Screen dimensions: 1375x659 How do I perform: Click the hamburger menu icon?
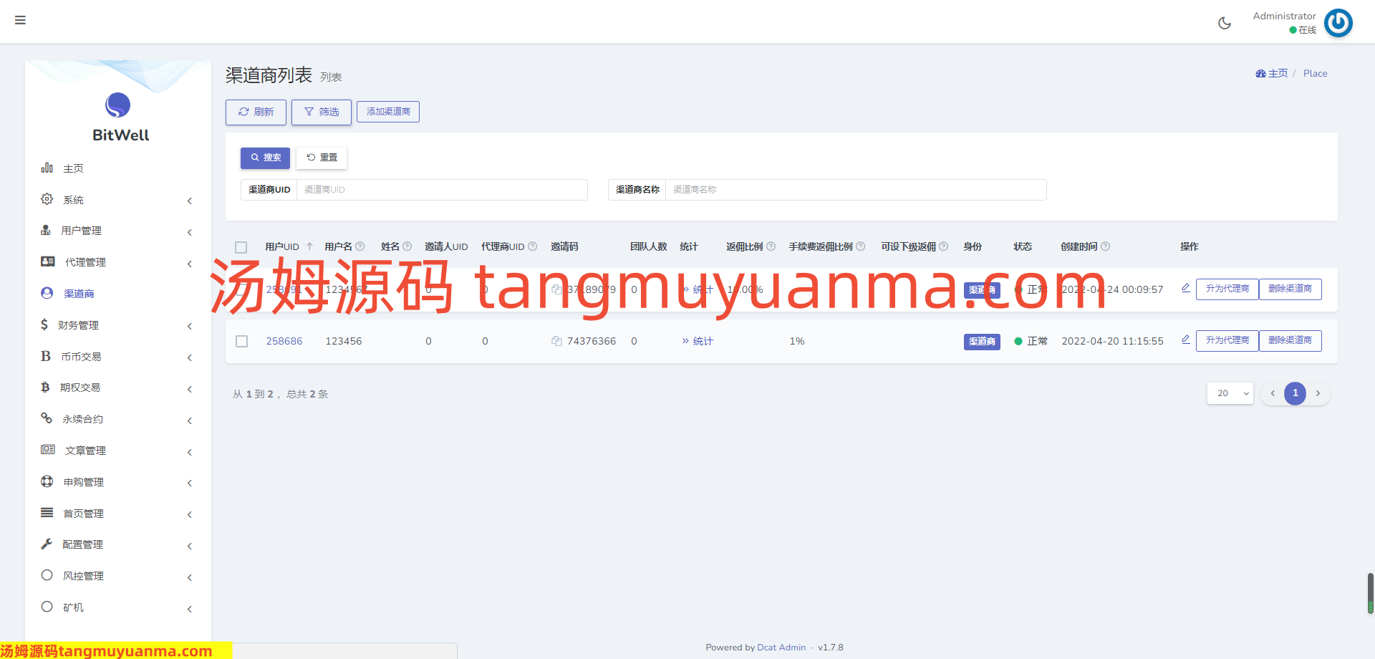[20, 20]
